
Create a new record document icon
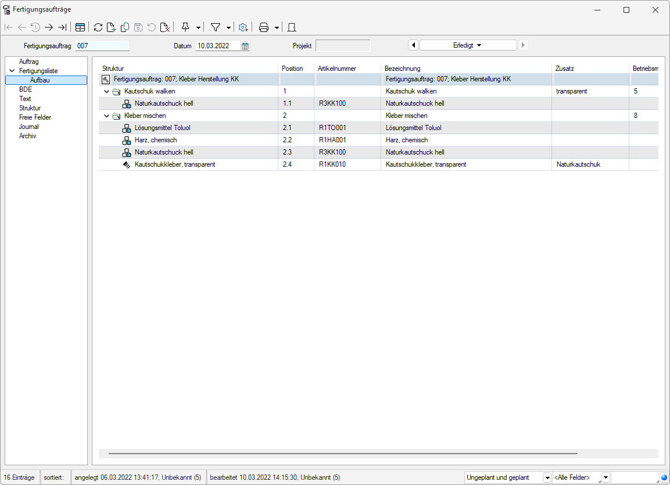coord(111,27)
